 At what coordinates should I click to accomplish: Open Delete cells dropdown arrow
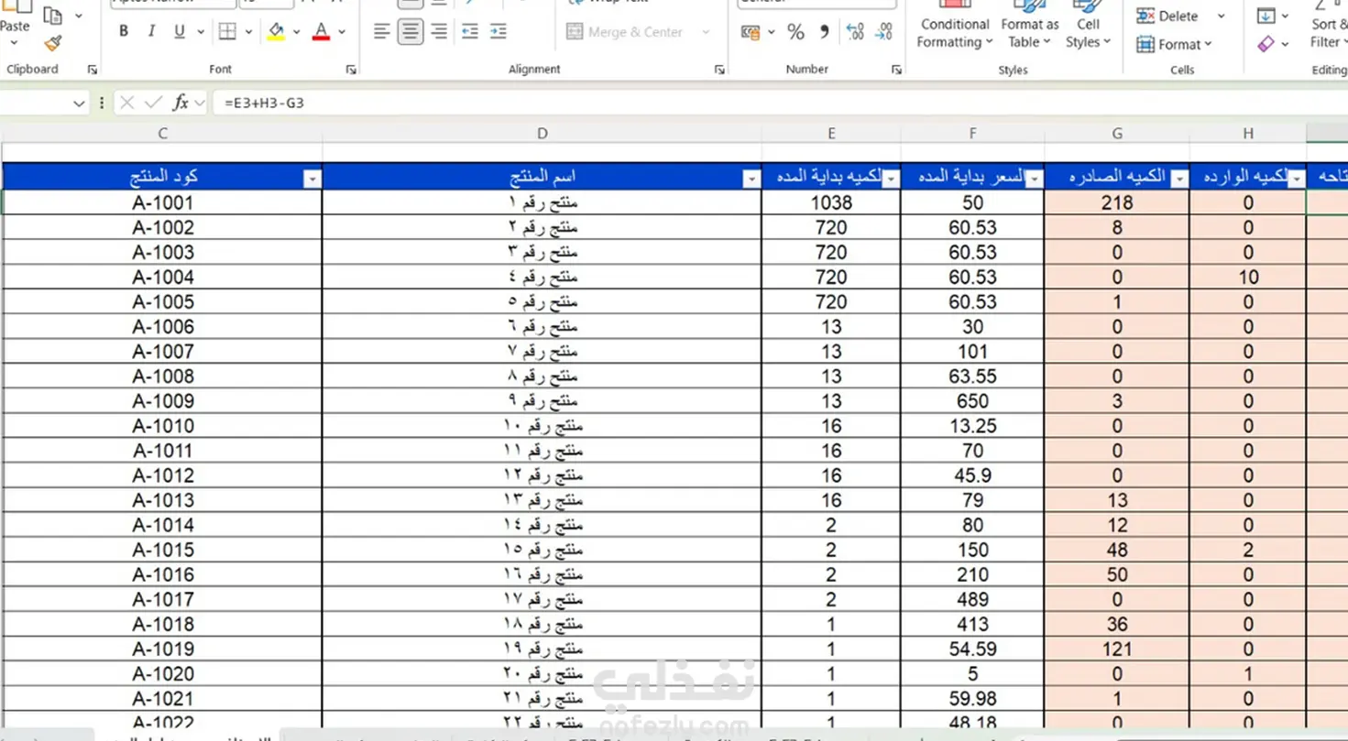click(x=1221, y=16)
